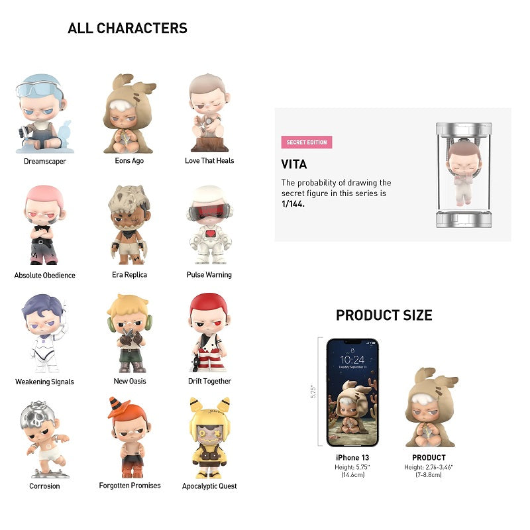The image size is (530, 530).
Task: Select the Corrosion silver skull figure
Action: coord(44,439)
